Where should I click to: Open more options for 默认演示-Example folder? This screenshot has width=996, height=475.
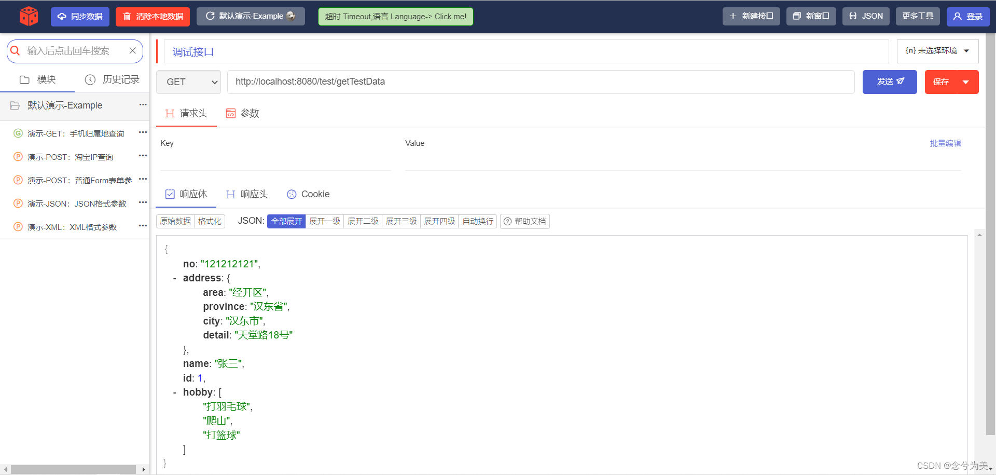tap(143, 104)
